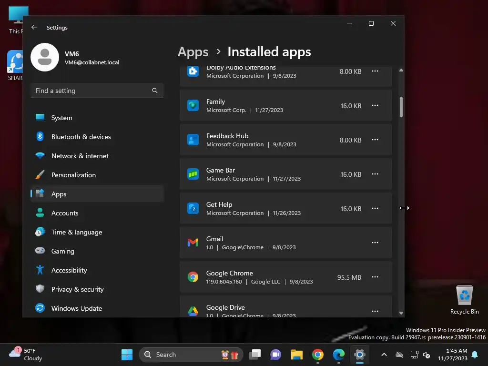Click the Dolby Audio Extensions app icon

point(193,71)
